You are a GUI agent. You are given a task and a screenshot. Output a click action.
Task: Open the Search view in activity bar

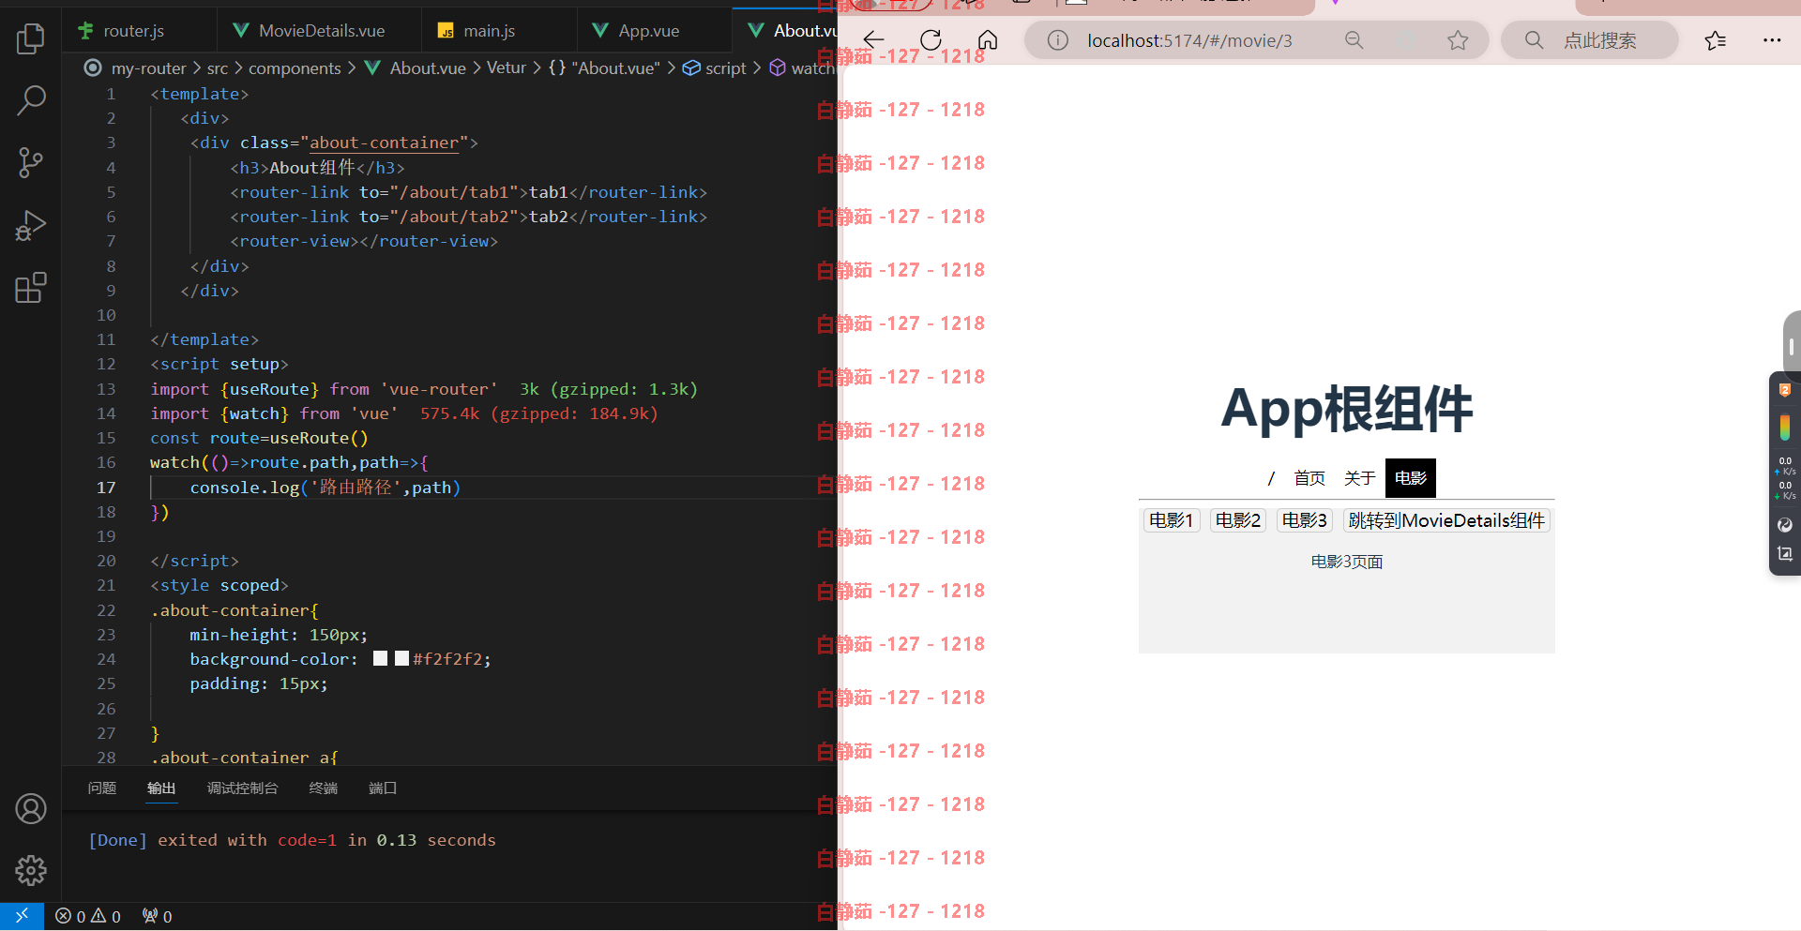point(31,100)
